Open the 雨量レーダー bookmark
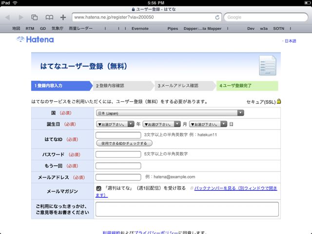312x234 pixels. (x=80, y=28)
